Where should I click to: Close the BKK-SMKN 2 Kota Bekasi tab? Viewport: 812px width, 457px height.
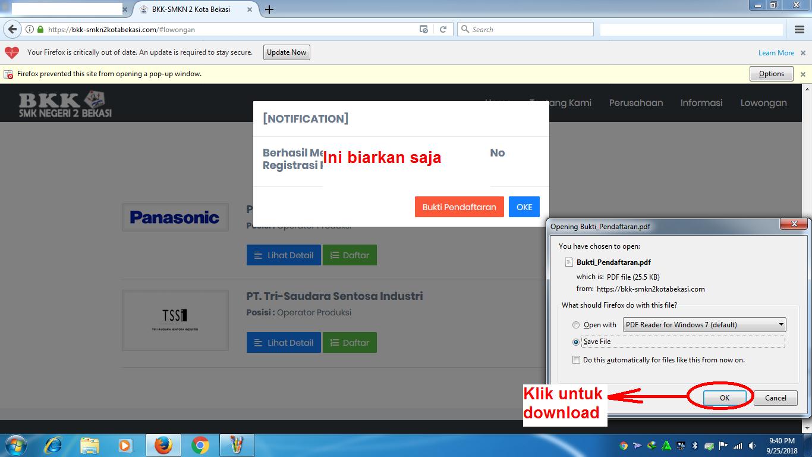(x=249, y=10)
